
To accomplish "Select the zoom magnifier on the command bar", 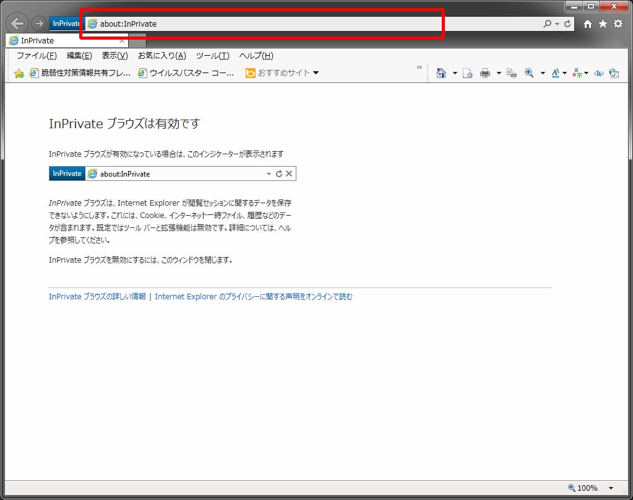I will (529, 72).
